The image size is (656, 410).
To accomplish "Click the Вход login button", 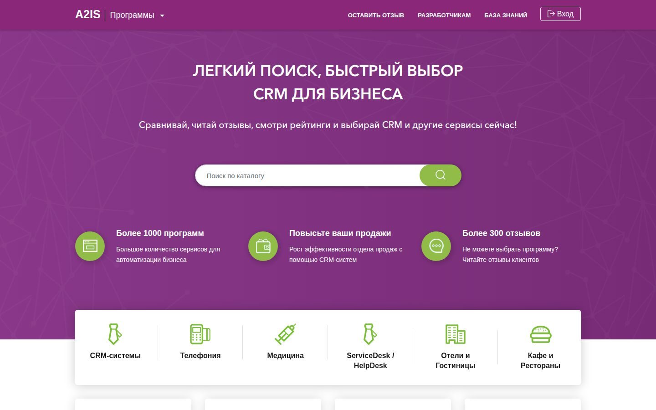I will pyautogui.click(x=560, y=14).
